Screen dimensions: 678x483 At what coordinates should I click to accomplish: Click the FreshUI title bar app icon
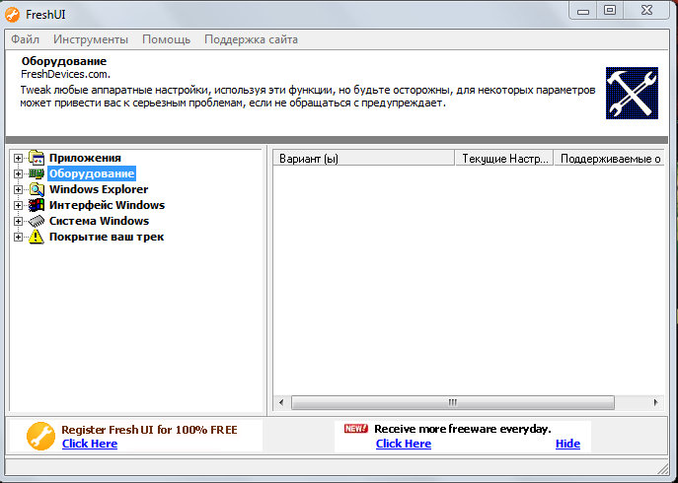(x=12, y=14)
